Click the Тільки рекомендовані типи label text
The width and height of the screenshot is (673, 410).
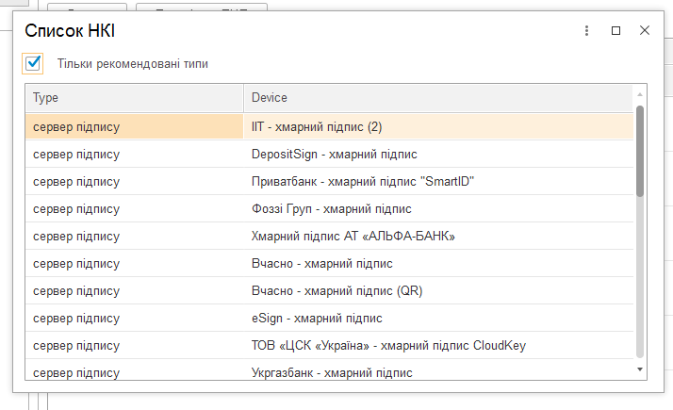[x=133, y=64]
